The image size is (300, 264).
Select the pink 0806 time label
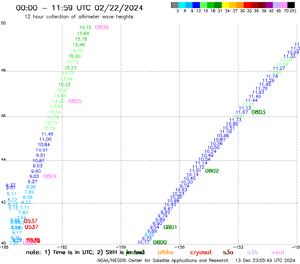102,28
